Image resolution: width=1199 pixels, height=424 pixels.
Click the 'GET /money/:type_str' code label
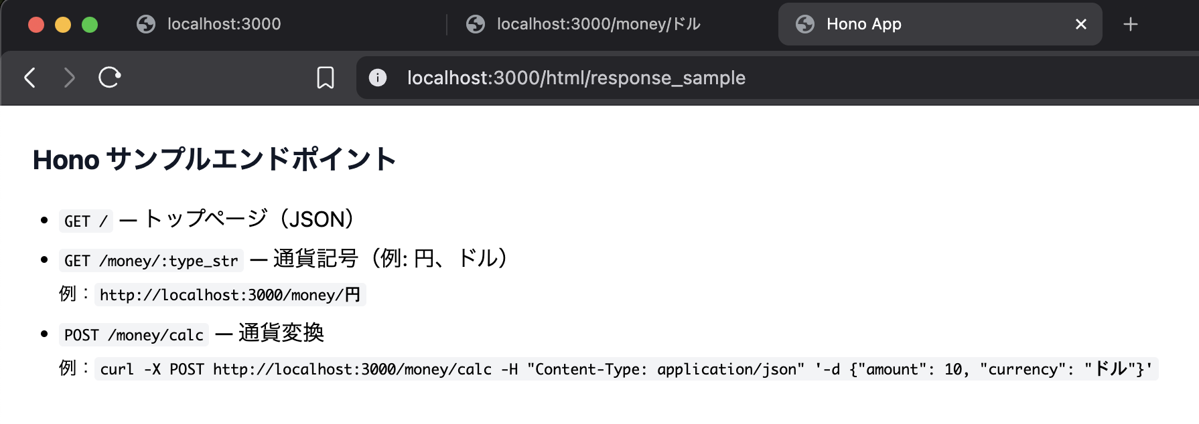(x=151, y=261)
